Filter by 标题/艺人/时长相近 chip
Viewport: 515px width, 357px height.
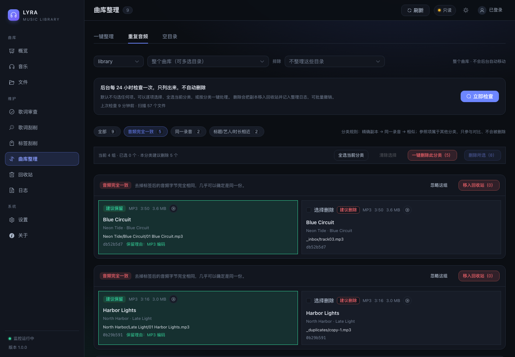[x=236, y=132]
